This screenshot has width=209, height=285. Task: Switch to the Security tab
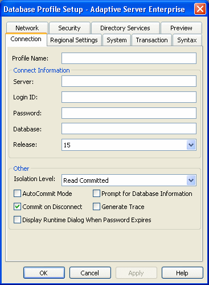[x=69, y=28]
